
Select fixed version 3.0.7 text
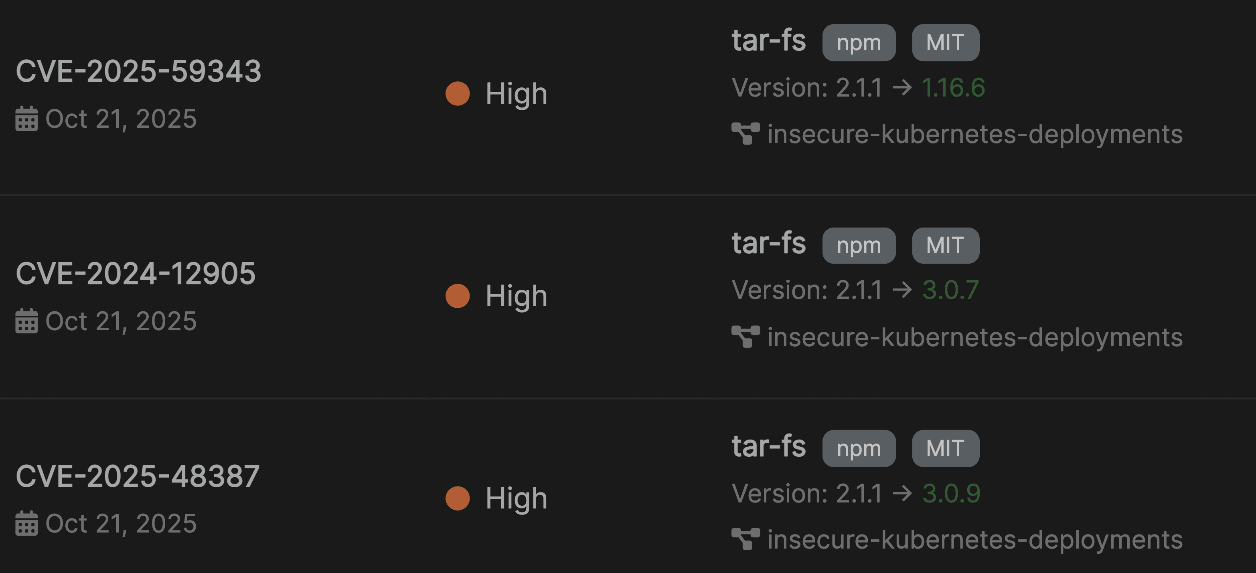(950, 291)
